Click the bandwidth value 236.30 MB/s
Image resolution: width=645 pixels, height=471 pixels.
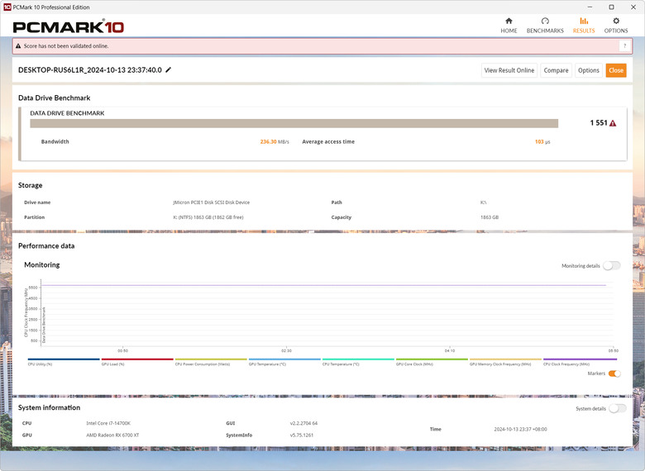pyautogui.click(x=275, y=142)
